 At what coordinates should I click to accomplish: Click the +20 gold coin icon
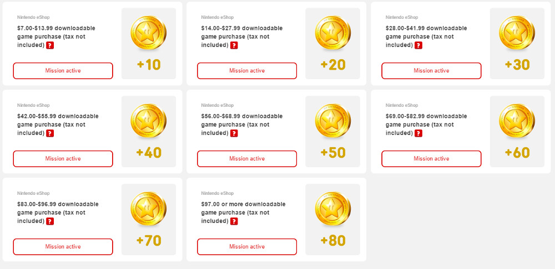click(x=332, y=33)
